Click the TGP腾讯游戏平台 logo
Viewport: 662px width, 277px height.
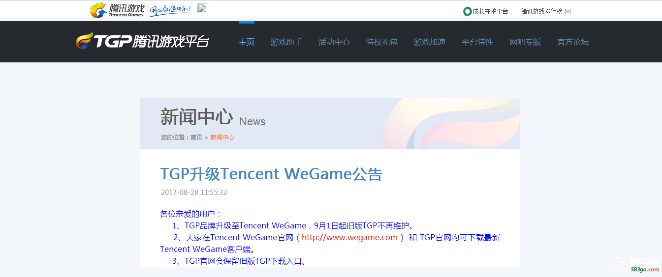click(x=142, y=41)
